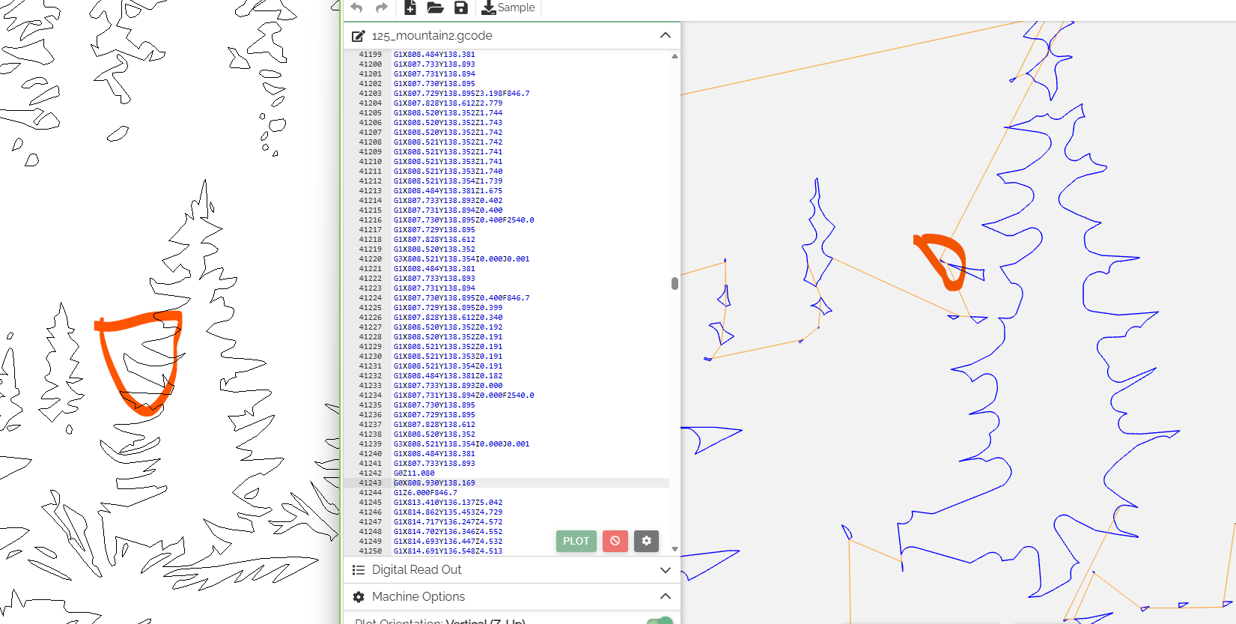
Task: Create a new file with the toolbar icon
Action: (410, 7)
